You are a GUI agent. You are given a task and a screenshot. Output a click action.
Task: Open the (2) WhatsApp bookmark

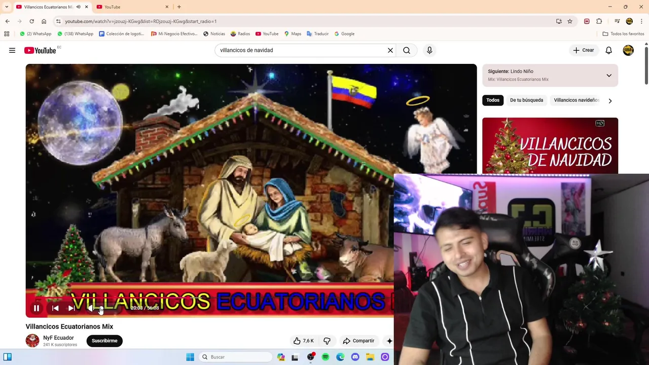(x=35, y=34)
